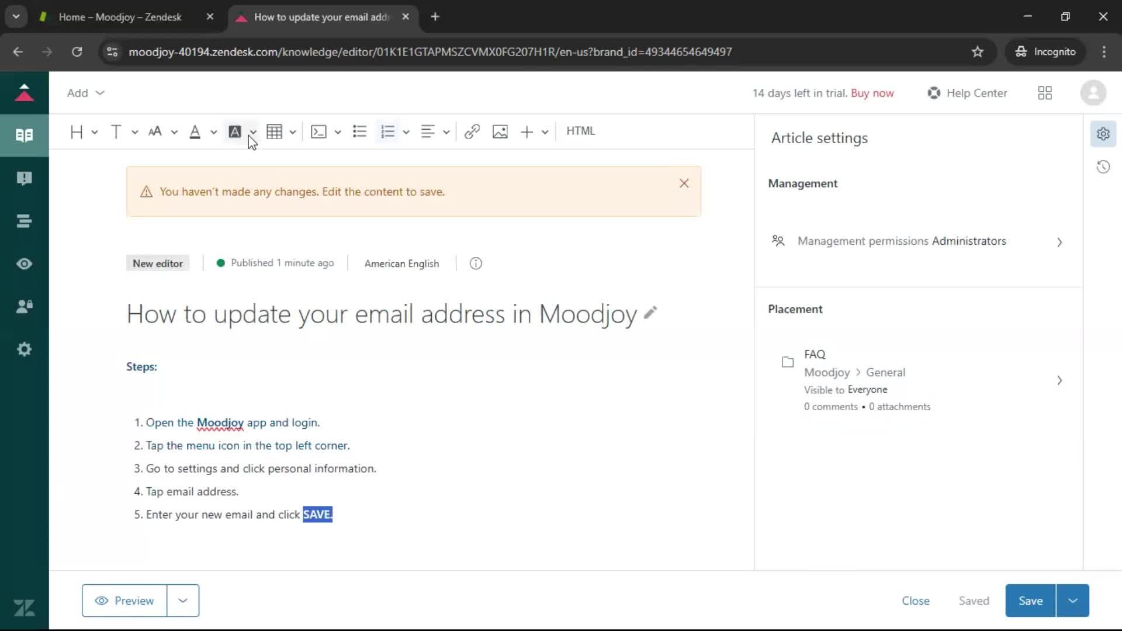Insert a code block

318,131
